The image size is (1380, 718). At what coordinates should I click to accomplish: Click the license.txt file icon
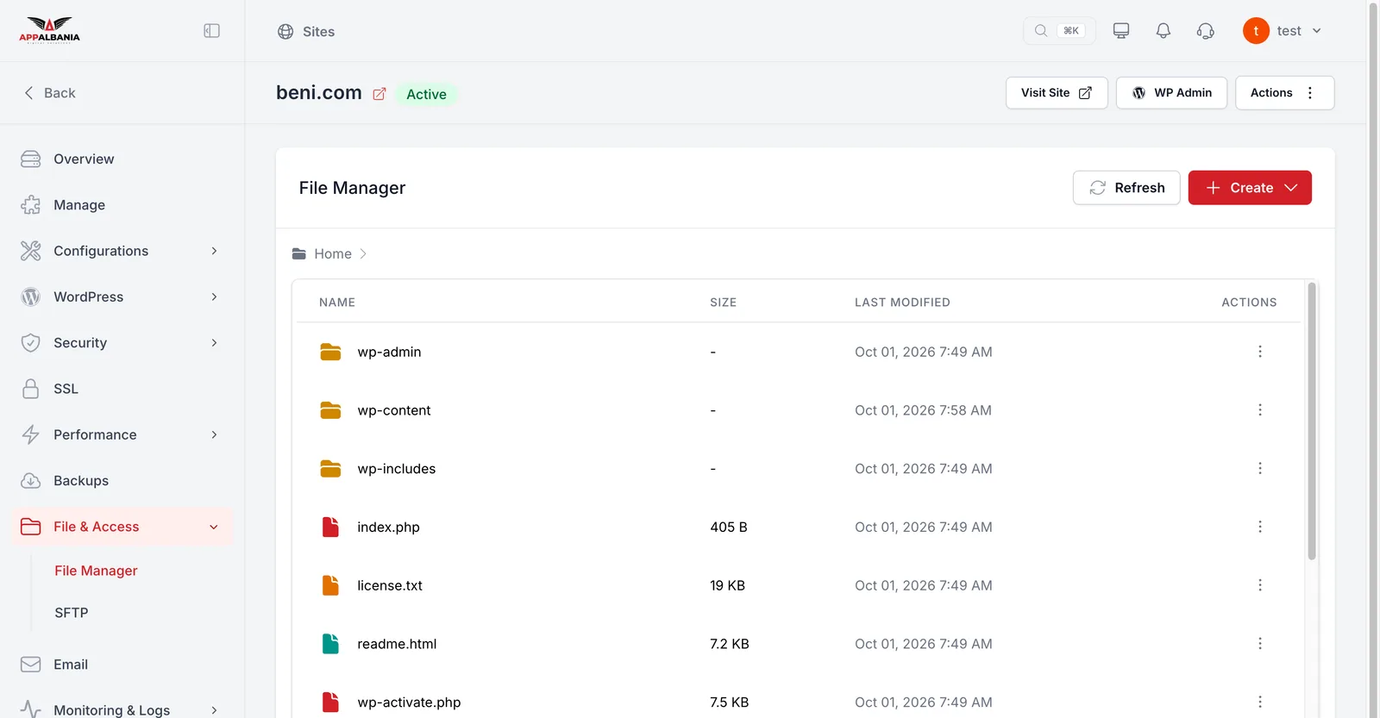tap(330, 585)
